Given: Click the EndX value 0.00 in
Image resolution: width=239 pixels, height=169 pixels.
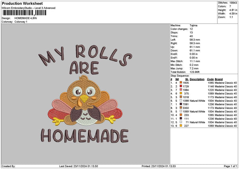Looking at the screenshot, I should pos(194,54).
